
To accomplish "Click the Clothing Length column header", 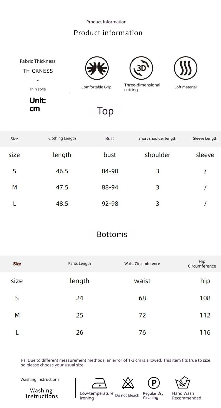I will pos(62,138).
